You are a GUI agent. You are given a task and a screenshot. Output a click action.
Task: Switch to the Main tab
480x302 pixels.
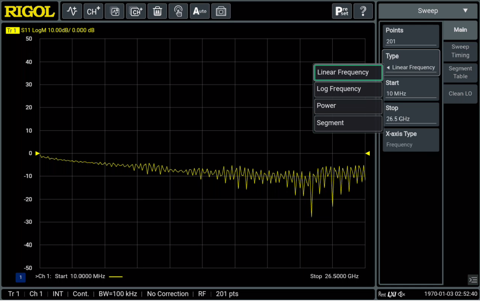pyautogui.click(x=460, y=30)
